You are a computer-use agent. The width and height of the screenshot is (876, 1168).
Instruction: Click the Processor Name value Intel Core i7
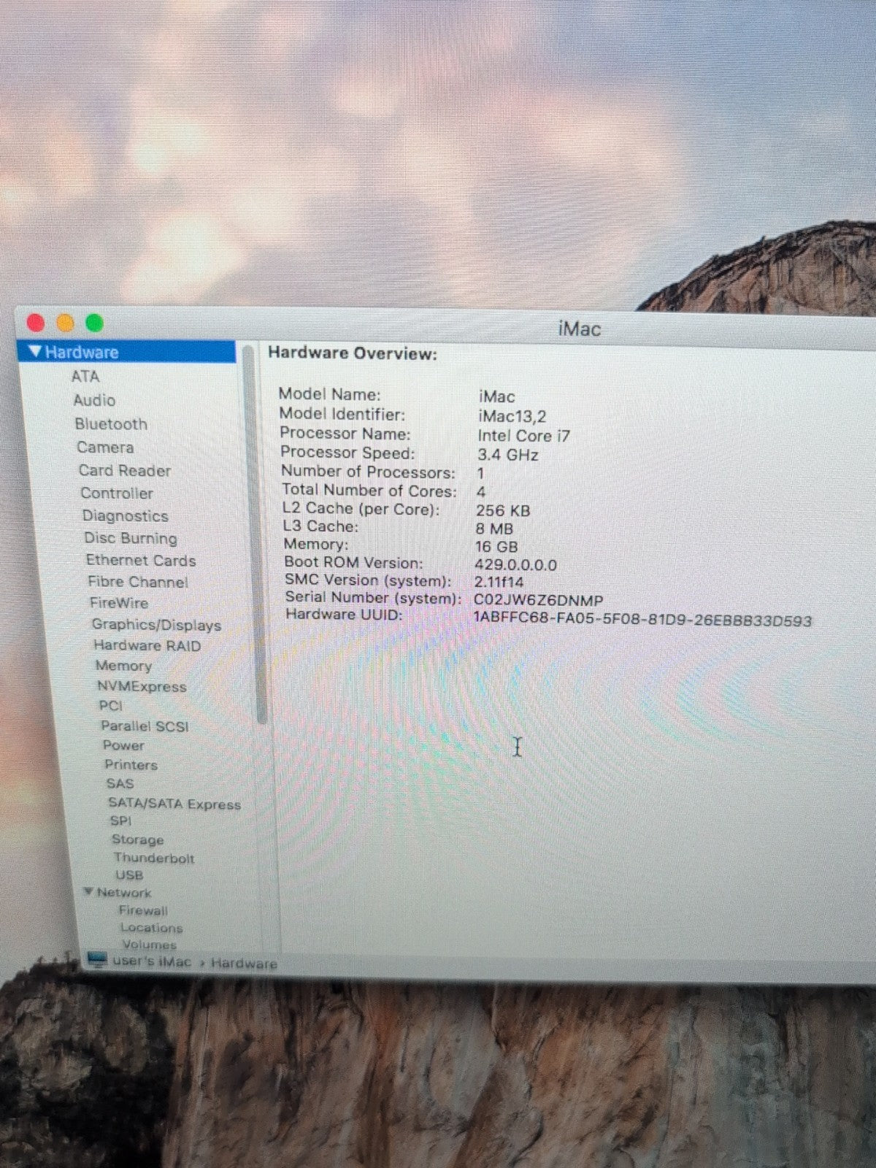(524, 436)
